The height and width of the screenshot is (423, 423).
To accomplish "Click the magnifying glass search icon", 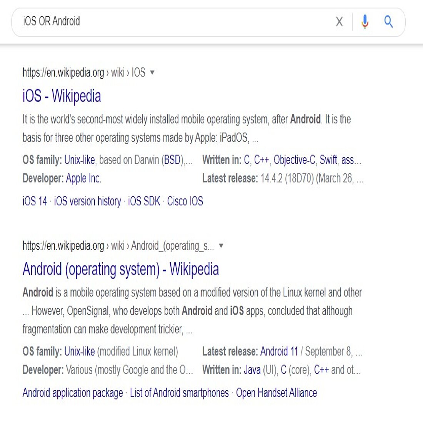I will coord(388,22).
